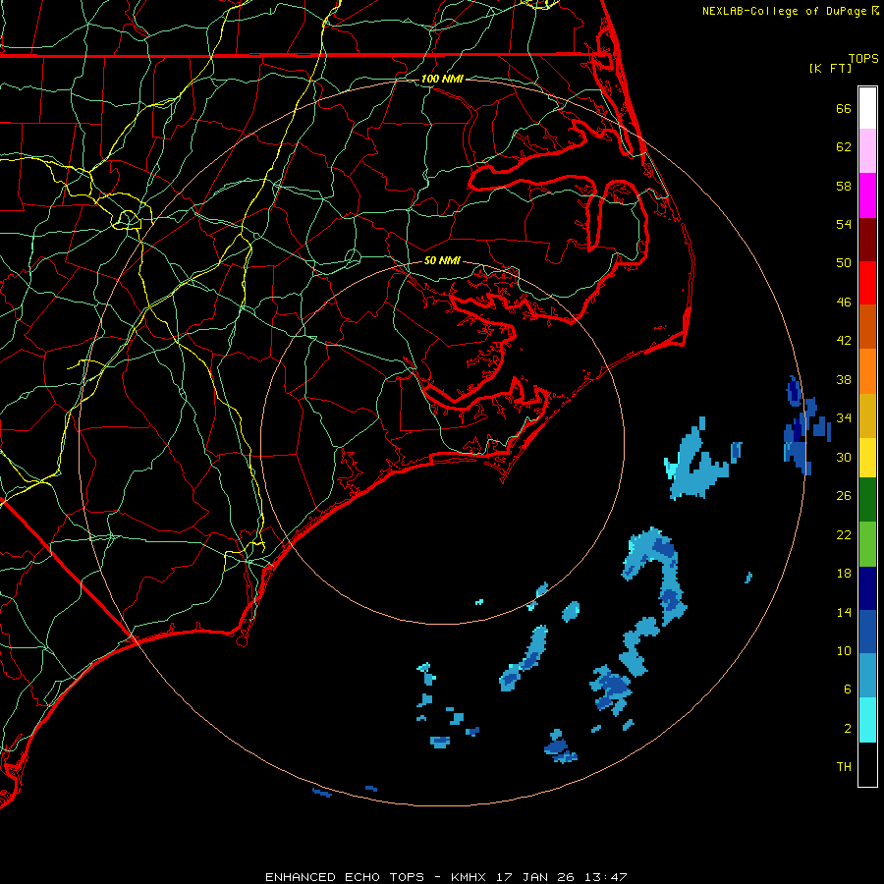Click the '10' legend value label
Viewport: 884px width, 884px height.
(844, 651)
